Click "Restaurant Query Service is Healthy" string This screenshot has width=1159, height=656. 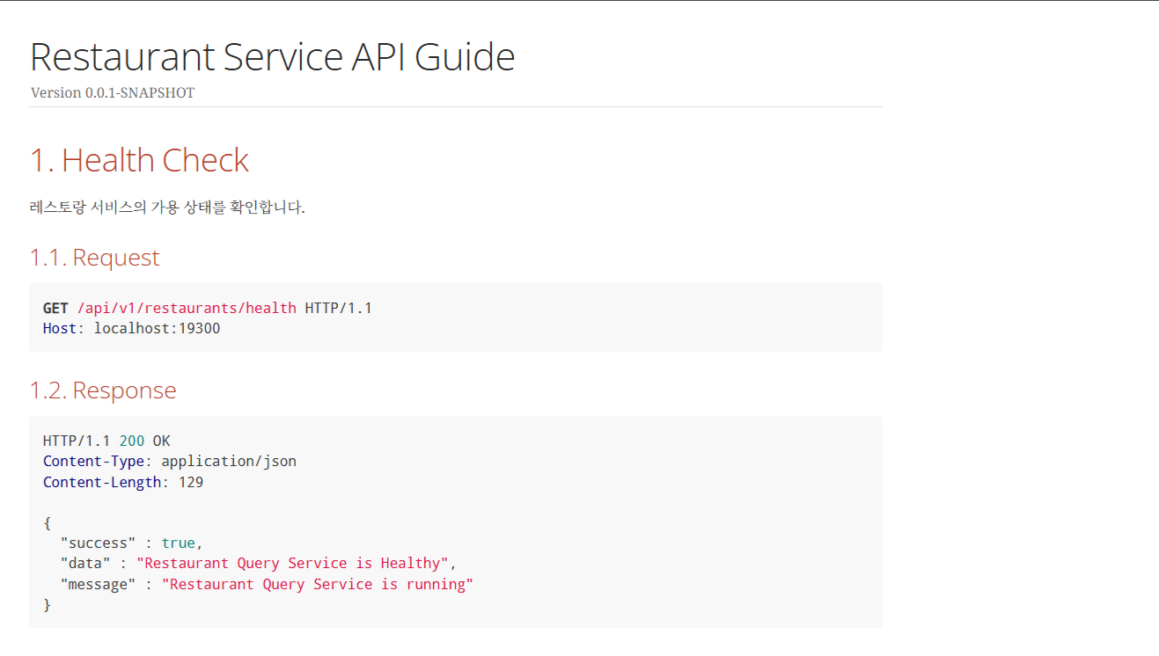292,564
